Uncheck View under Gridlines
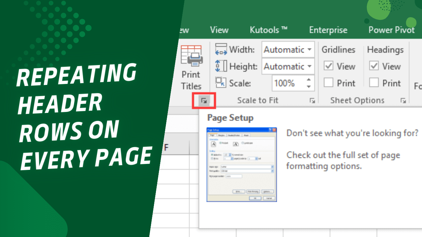 (x=328, y=66)
